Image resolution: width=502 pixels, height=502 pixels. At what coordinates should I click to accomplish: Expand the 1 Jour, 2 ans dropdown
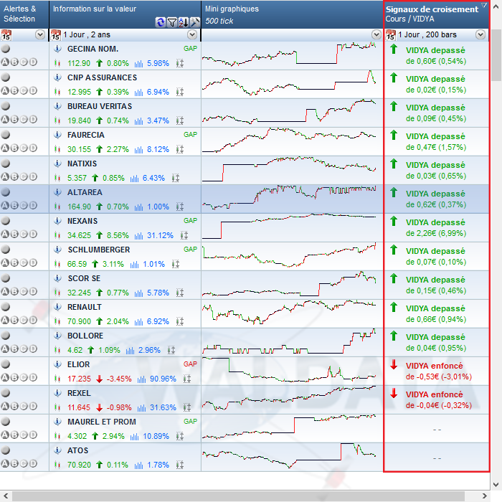coord(192,34)
